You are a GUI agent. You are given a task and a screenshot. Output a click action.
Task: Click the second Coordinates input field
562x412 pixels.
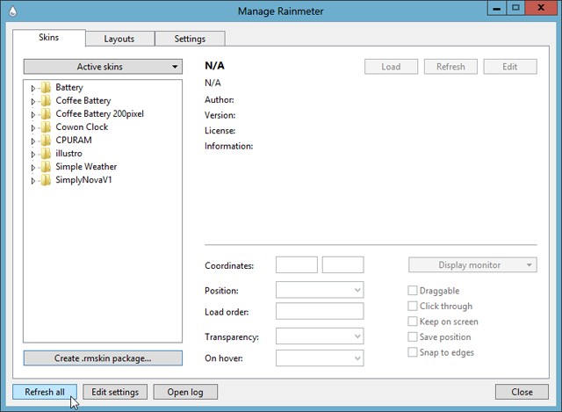(342, 264)
